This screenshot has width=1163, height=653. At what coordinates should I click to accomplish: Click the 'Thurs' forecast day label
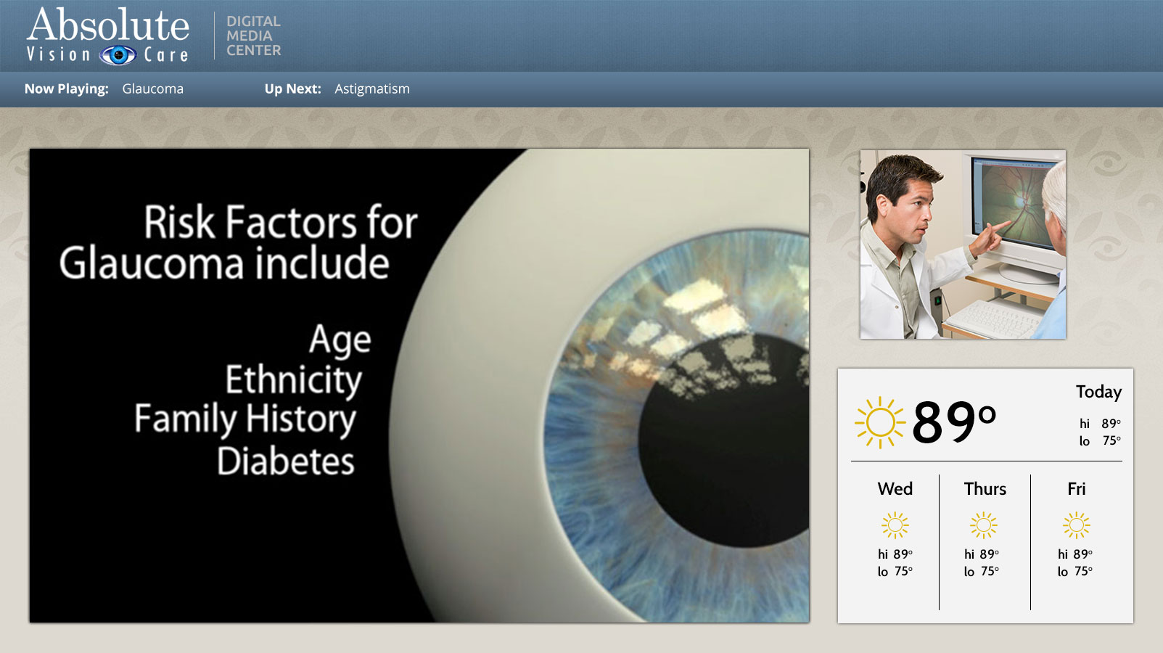click(985, 489)
